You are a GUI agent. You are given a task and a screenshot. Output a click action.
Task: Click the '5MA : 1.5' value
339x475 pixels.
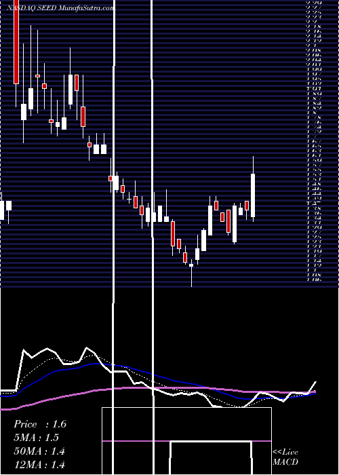(x=37, y=438)
